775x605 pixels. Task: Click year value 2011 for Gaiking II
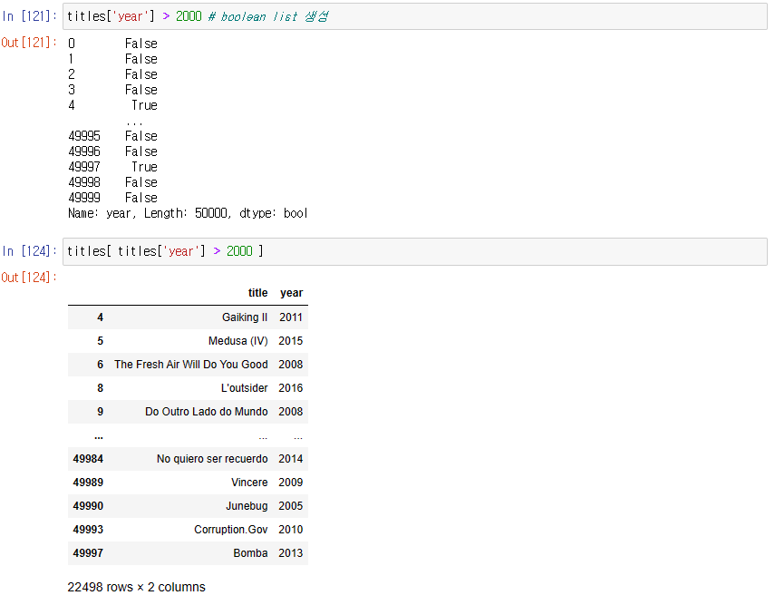tap(291, 317)
